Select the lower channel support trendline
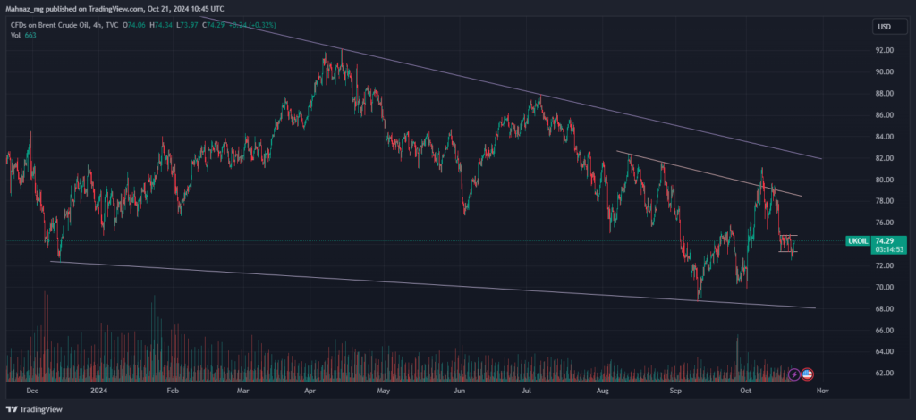 (432, 285)
